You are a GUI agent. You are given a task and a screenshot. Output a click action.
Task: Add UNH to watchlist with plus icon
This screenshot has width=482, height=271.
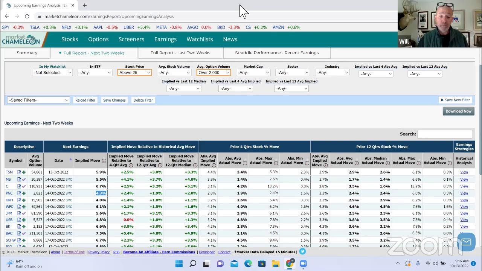24,200
